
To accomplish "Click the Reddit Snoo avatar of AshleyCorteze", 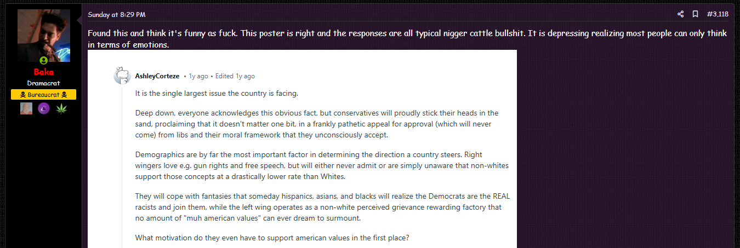I will [122, 76].
